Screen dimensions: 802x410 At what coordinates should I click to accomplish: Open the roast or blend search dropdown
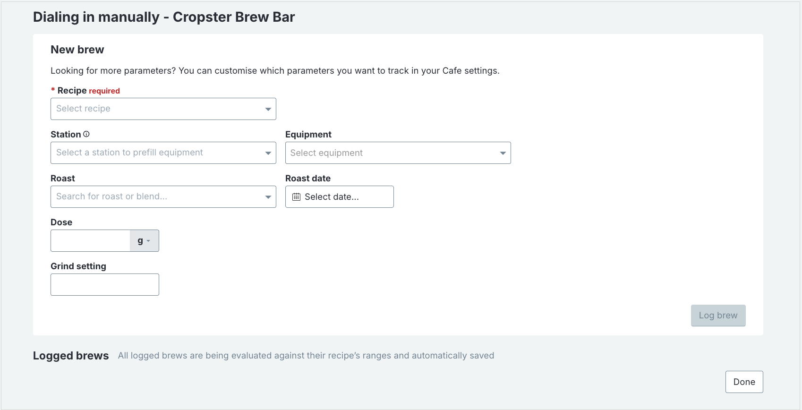163,196
